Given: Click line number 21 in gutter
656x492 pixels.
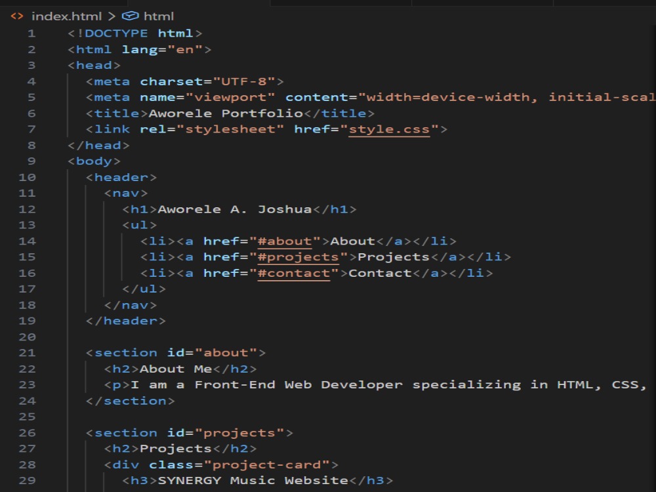Looking at the screenshot, I should (x=27, y=353).
